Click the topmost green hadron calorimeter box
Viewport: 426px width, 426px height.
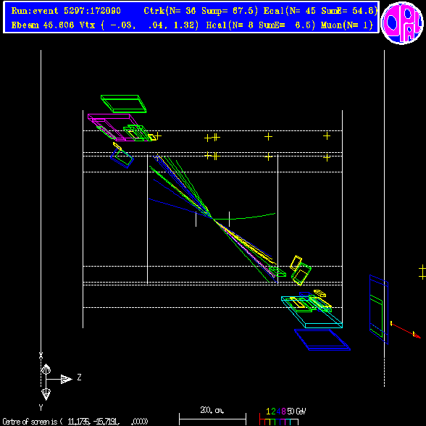(x=124, y=104)
